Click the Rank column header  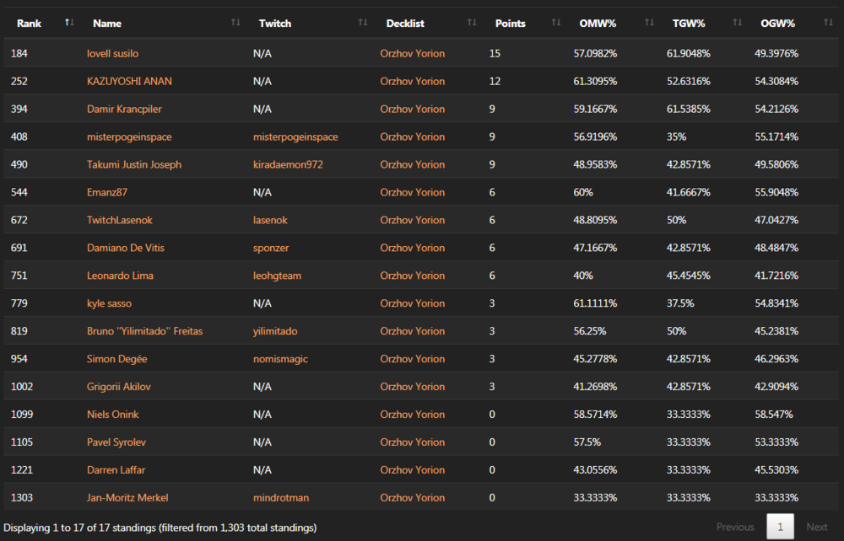30,23
